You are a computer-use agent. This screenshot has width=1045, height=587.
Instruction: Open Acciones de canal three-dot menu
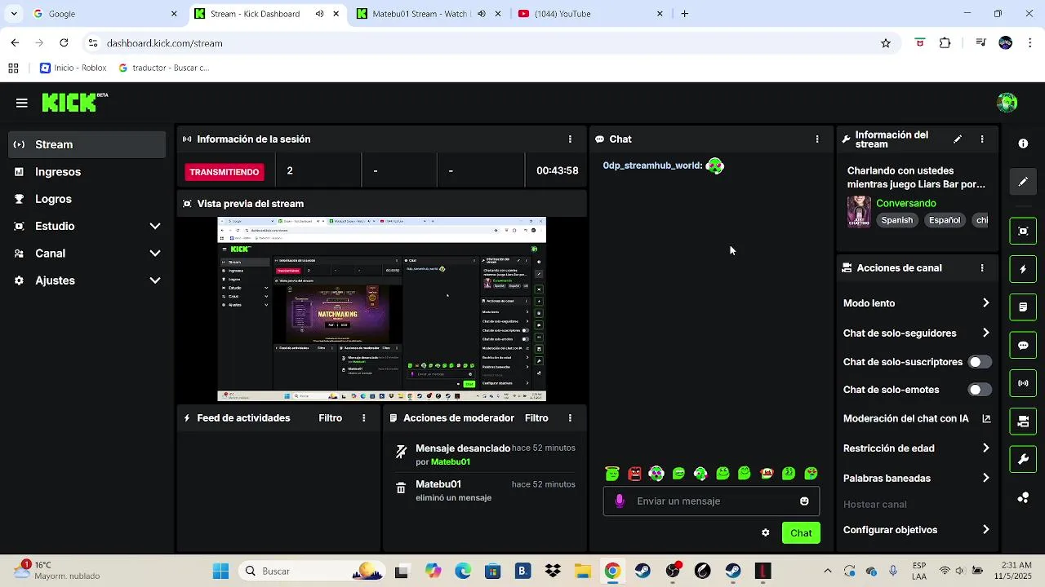[x=982, y=268]
